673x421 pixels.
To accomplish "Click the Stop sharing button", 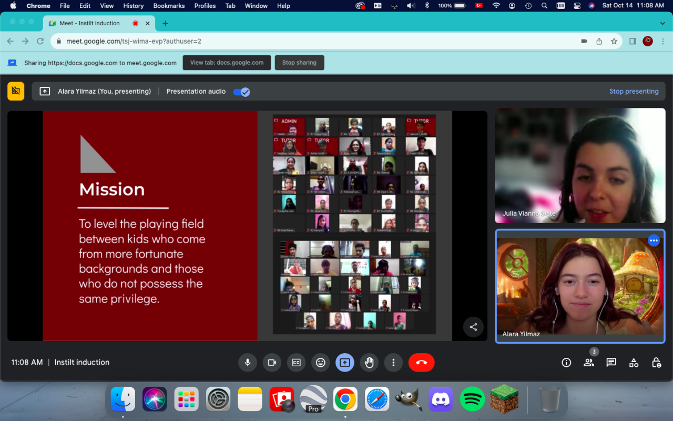I will [x=299, y=63].
